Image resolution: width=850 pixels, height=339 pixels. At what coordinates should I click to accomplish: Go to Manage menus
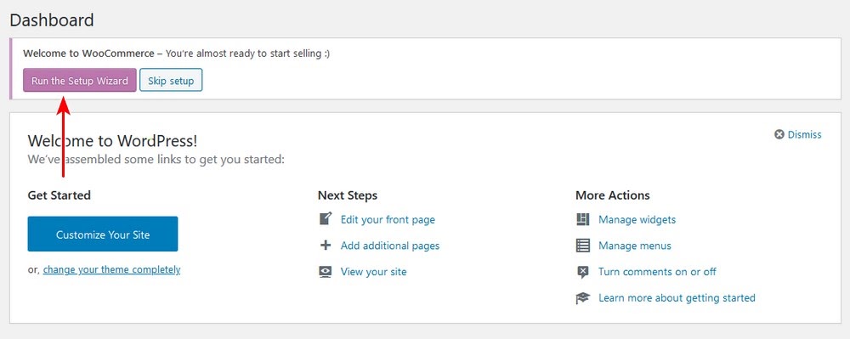[635, 246]
